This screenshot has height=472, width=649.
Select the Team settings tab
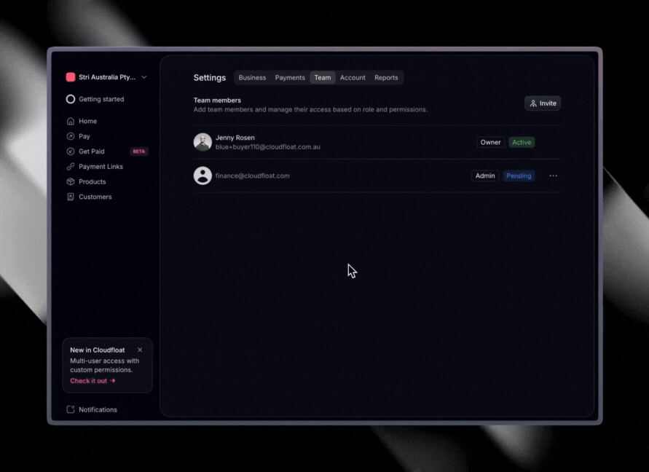[323, 77]
